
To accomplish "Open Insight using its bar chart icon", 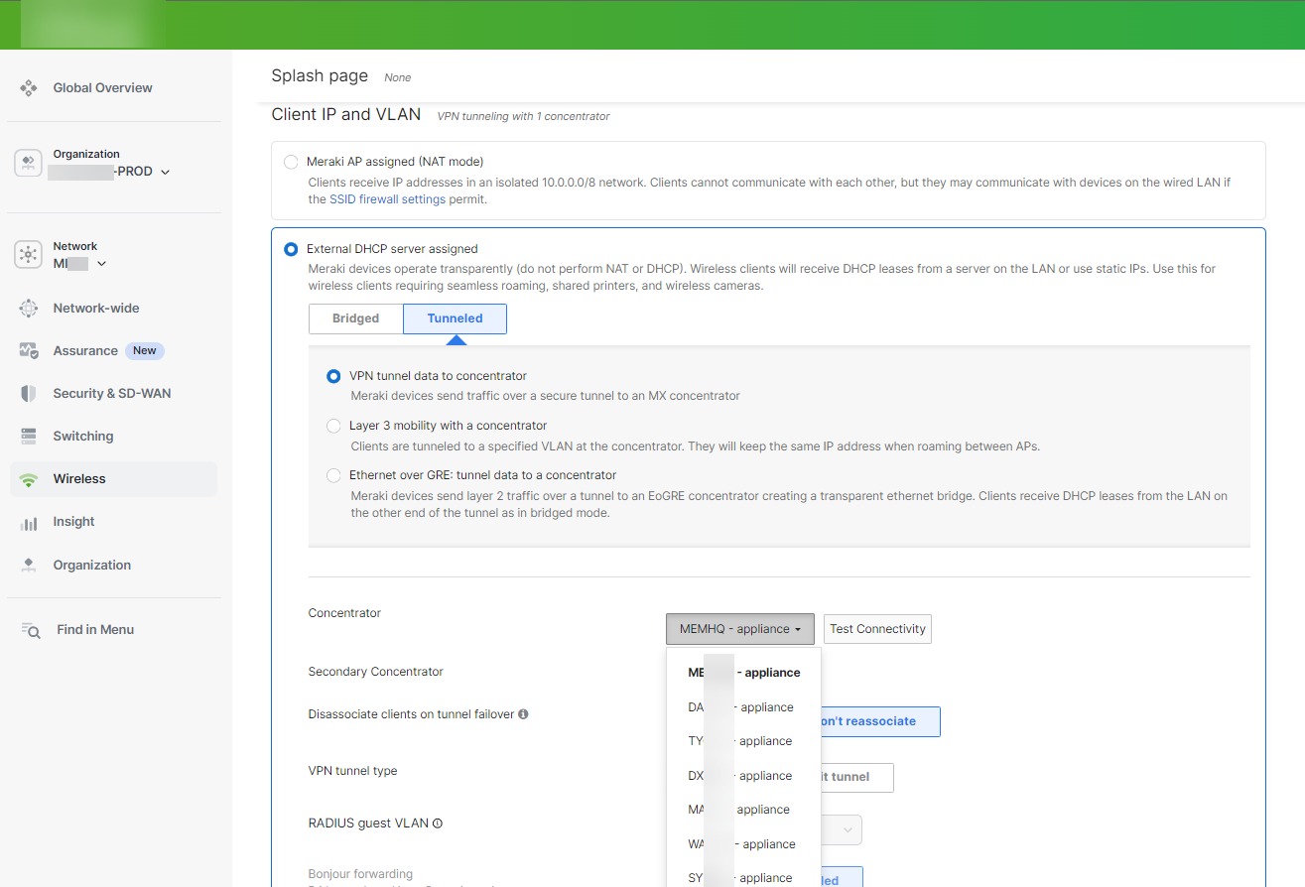I will click(x=29, y=522).
